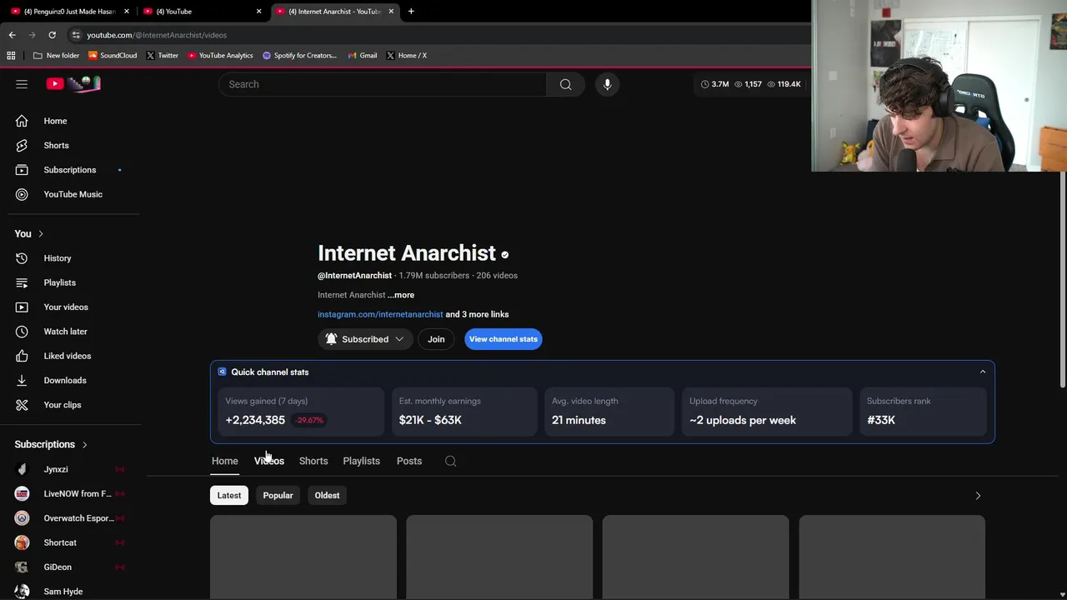Open the browser apps grid icon
Image resolution: width=1067 pixels, height=600 pixels.
click(x=11, y=55)
